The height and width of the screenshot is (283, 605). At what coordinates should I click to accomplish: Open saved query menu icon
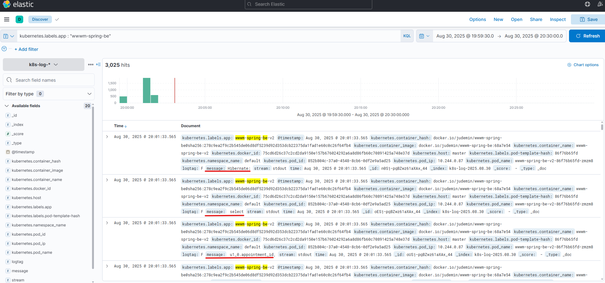pos(9,36)
